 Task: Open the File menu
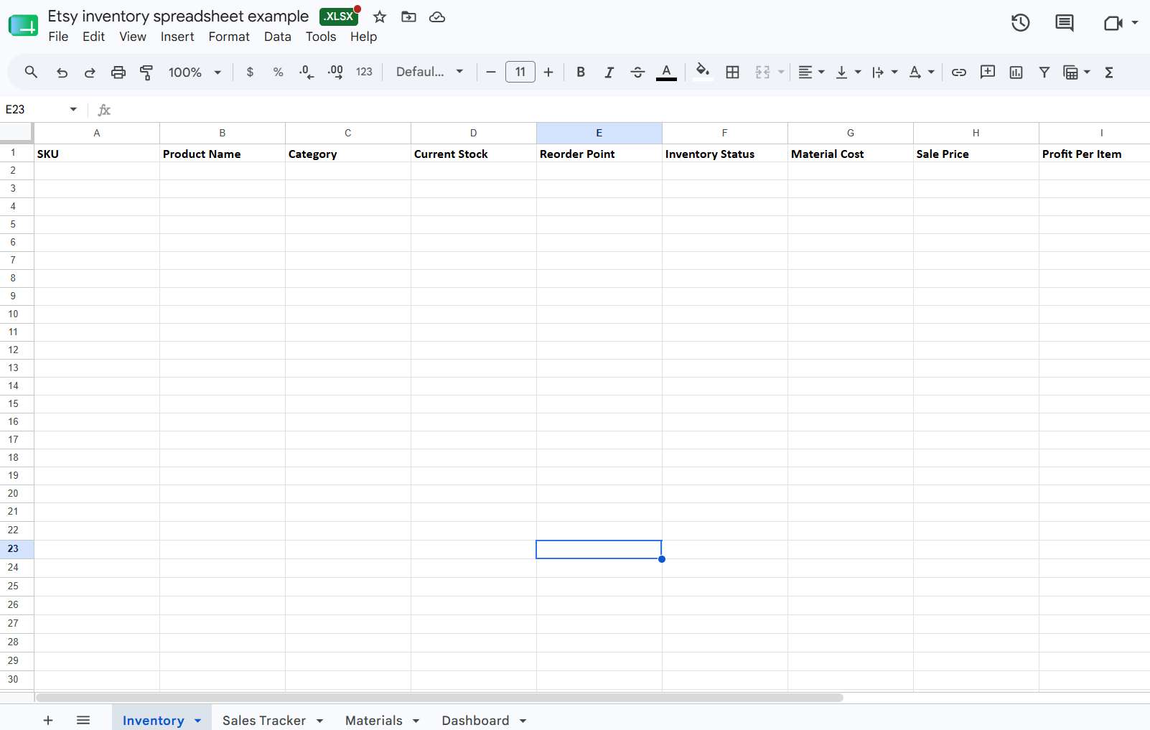pos(58,37)
